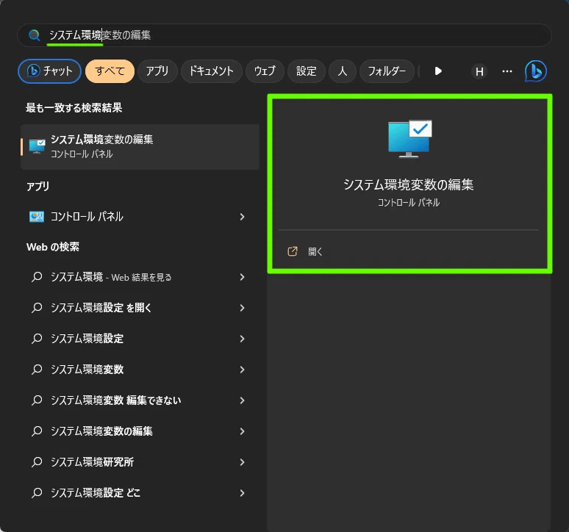
Task: Click search icon beside システム環境研究所
Action: click(x=37, y=462)
